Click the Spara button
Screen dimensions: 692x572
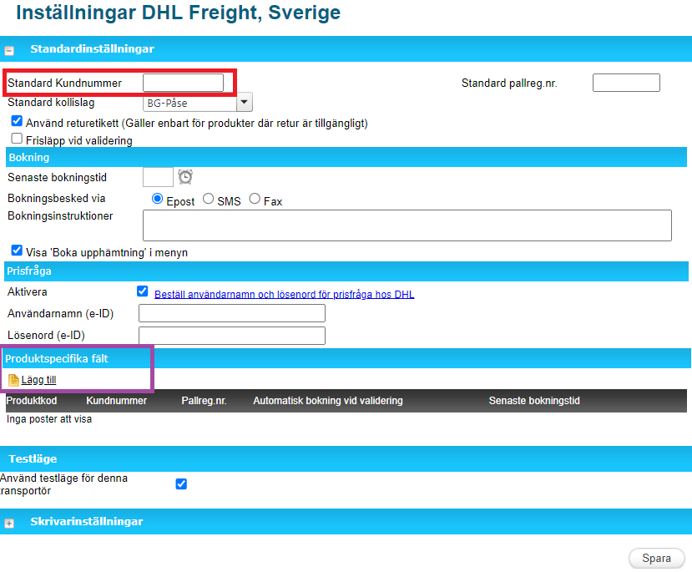[x=656, y=559]
